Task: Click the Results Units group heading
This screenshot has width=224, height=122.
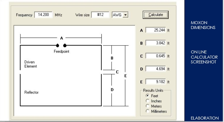Action: [153, 90]
